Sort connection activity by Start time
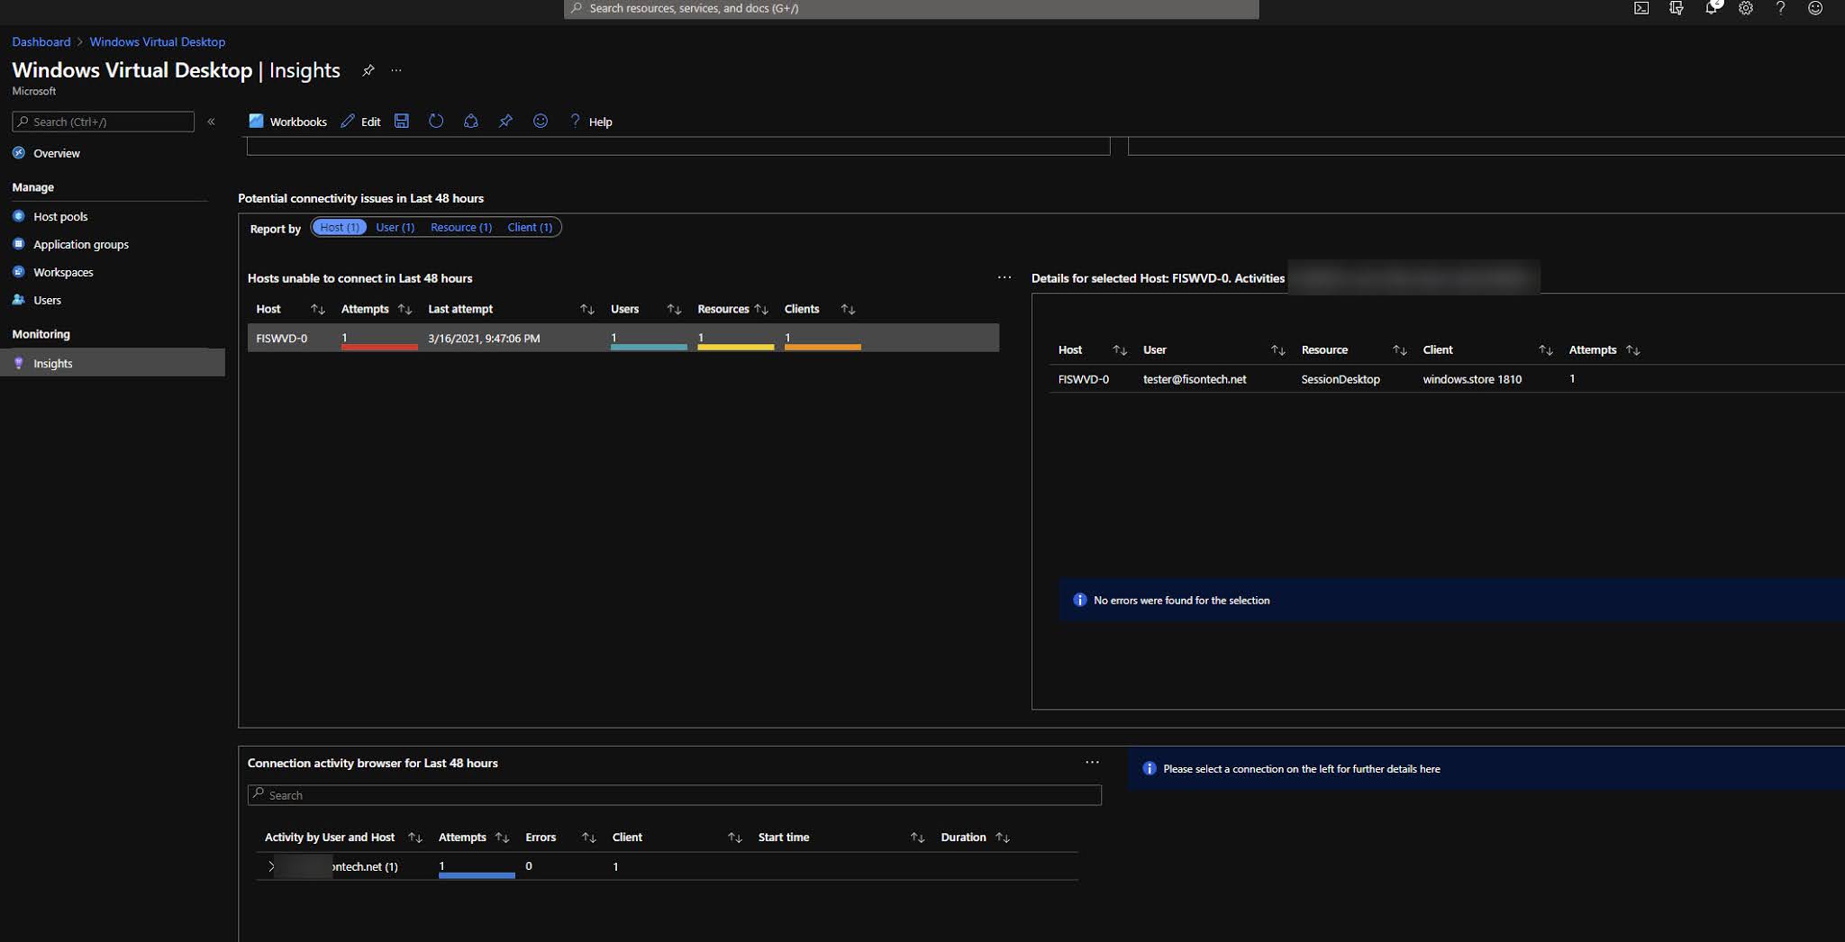1845x942 pixels. pyautogui.click(x=917, y=838)
